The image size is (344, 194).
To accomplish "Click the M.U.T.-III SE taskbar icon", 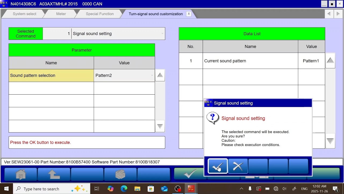I will coord(191,189).
